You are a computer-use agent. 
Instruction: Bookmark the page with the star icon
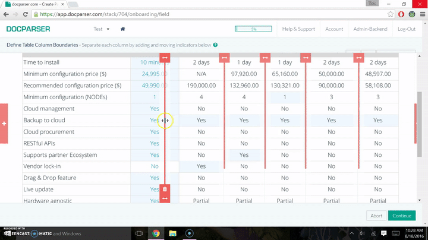(390, 15)
